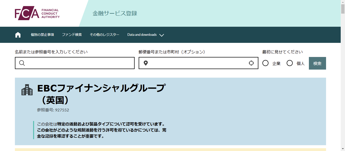Select the radio button for 企業
This screenshot has width=345, height=151.
(265, 63)
